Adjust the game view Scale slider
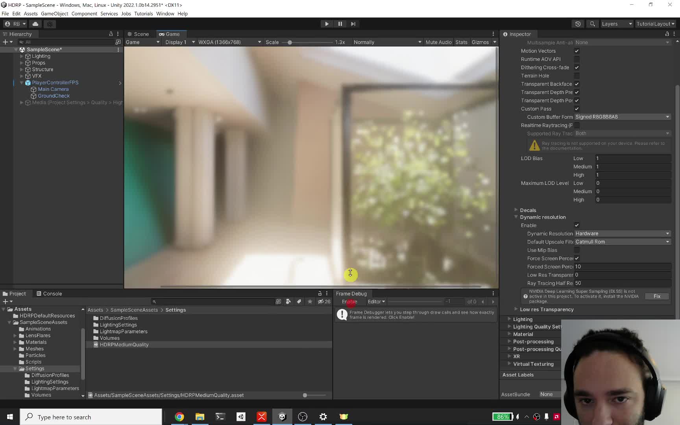 point(290,42)
